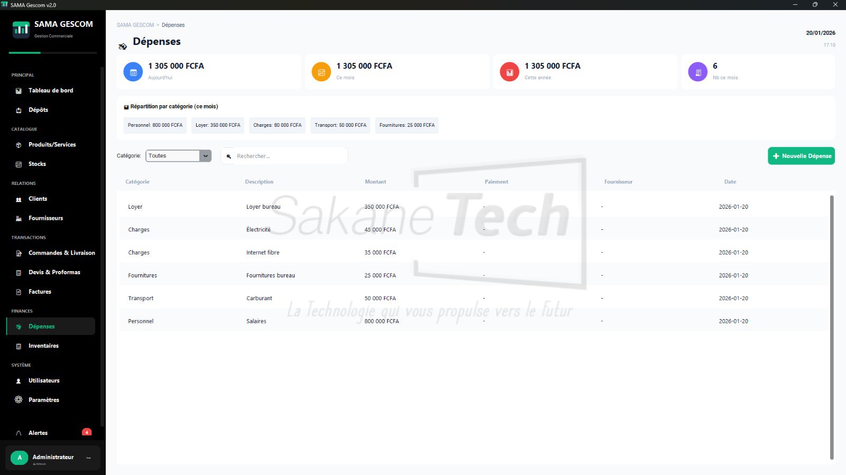Click the 45 000 FCFA amount cell
The width and height of the screenshot is (846, 475).
pyautogui.click(x=380, y=230)
